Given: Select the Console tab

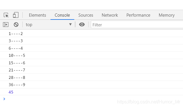Looking at the screenshot, I should (x=62, y=15).
